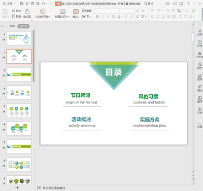Open the Transition (切换) side panel
The image size is (203, 191).
click(199, 44)
